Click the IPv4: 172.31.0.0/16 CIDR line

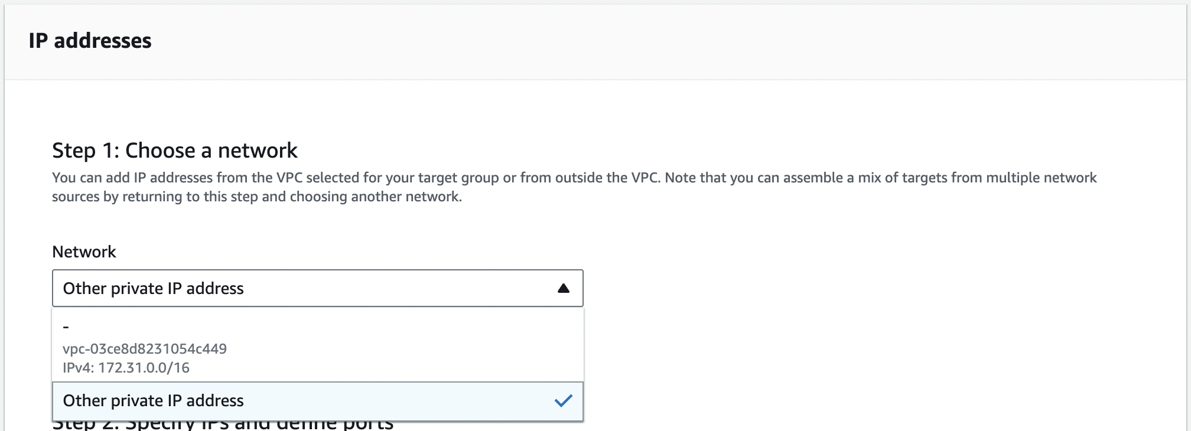126,368
